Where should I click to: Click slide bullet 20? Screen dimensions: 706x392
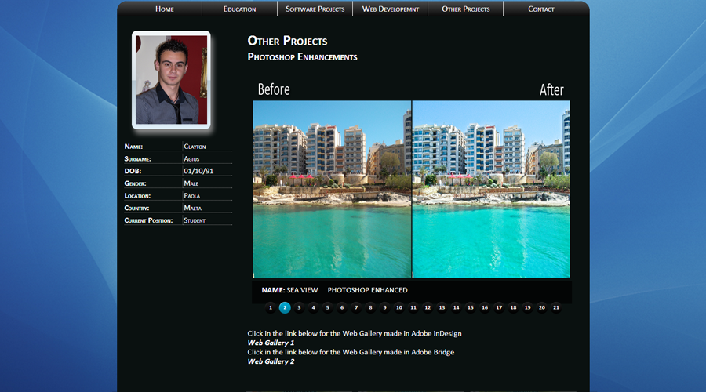[541, 308]
